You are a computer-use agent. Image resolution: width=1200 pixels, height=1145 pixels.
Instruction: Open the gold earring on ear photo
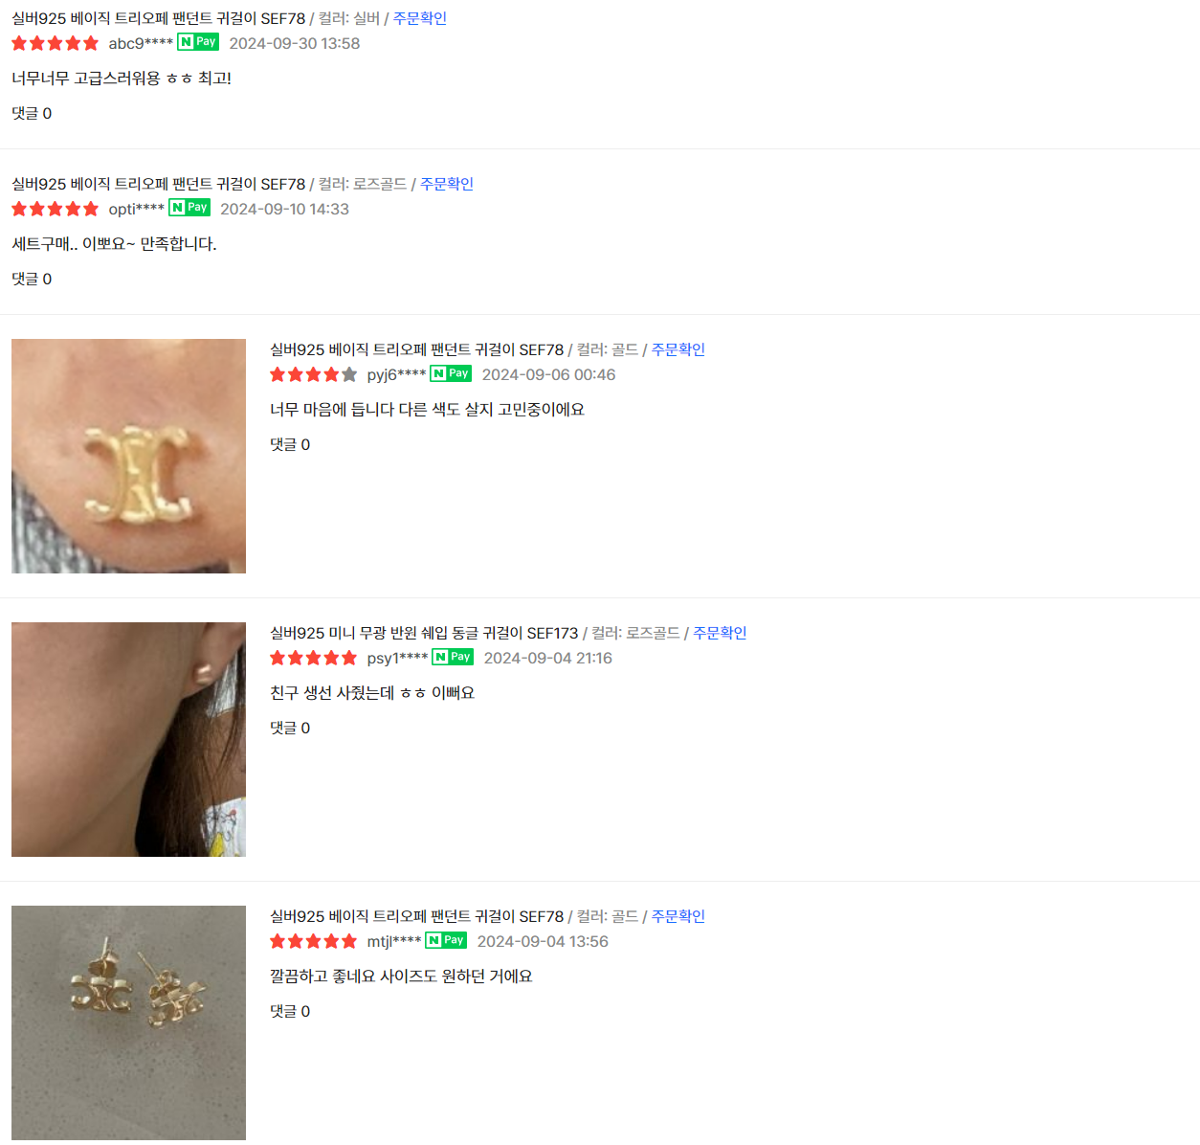pos(128,456)
